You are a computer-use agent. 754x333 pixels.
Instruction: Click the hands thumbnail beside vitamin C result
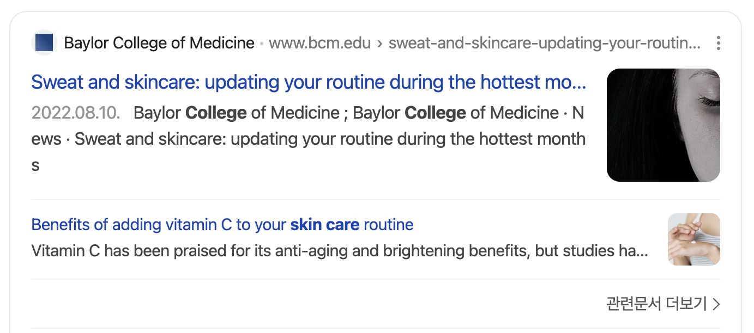coord(693,239)
